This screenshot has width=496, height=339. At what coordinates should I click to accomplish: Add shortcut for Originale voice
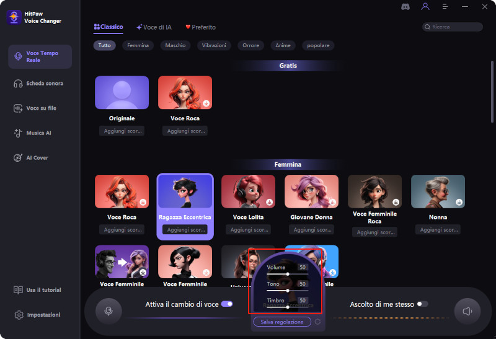pos(122,131)
